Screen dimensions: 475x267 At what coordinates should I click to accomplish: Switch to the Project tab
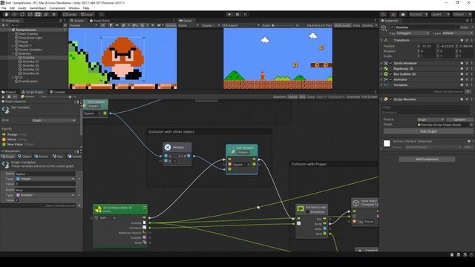[x=9, y=92]
